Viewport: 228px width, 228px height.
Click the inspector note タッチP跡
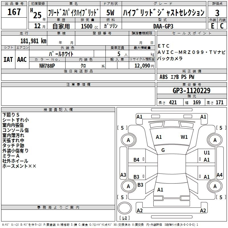[x=13, y=146]
